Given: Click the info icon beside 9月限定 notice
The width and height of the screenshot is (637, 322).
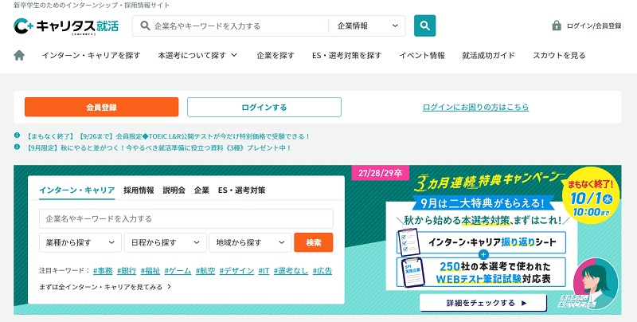Looking at the screenshot, I should [17, 147].
